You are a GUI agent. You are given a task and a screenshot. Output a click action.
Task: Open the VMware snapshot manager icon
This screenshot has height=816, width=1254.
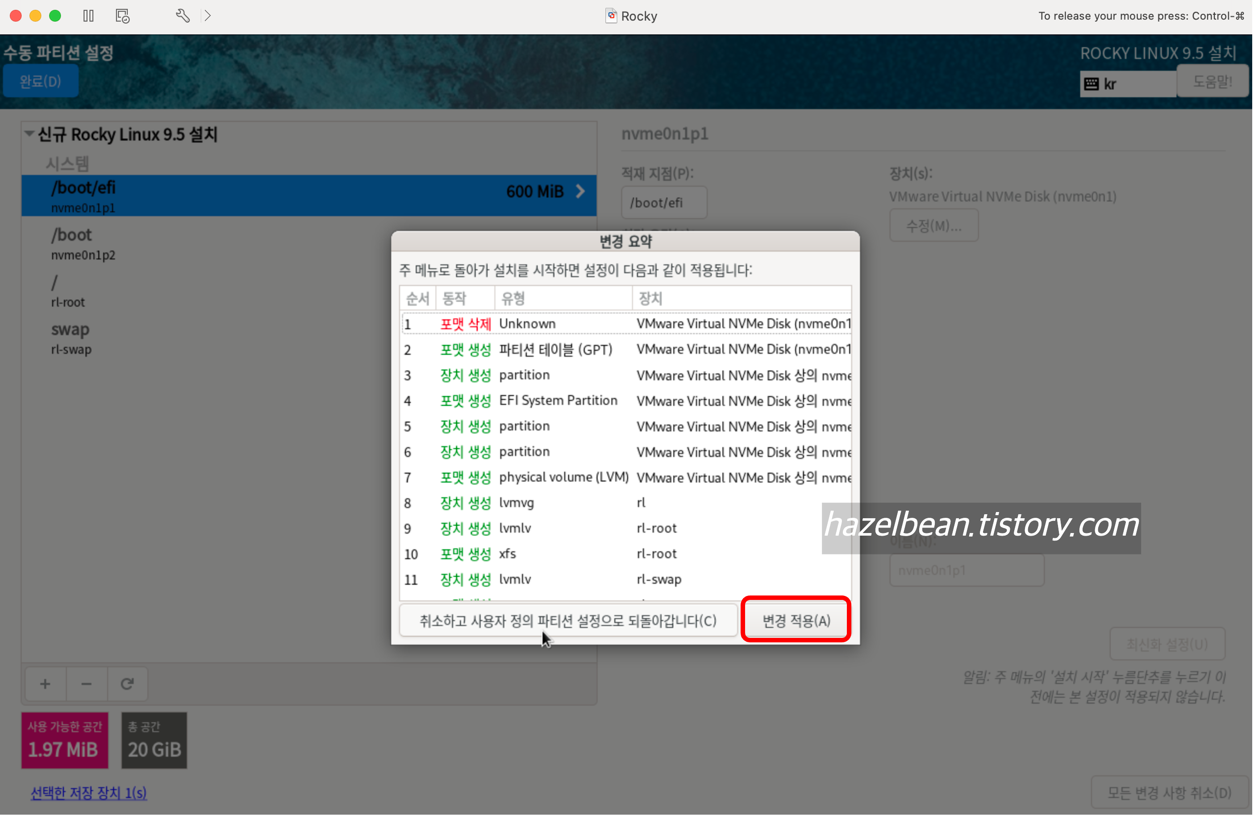click(123, 16)
